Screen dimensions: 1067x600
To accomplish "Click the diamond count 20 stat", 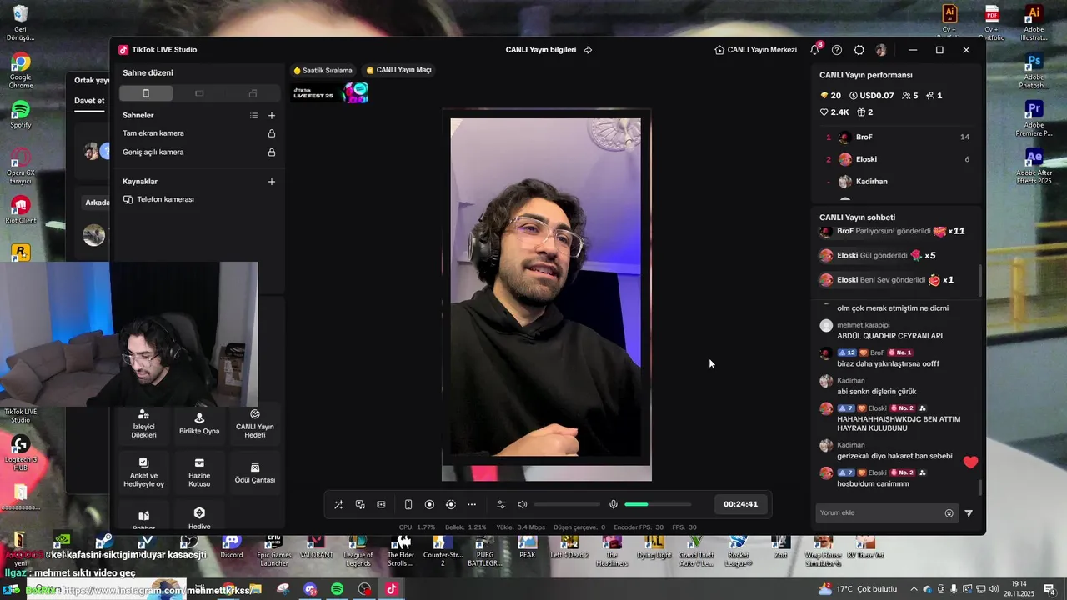I will (830, 96).
